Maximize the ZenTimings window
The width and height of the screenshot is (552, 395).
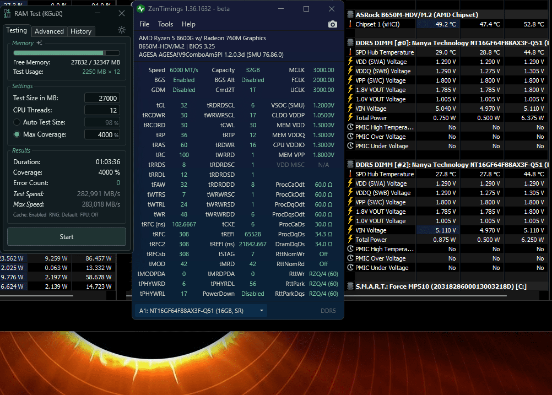(306, 9)
